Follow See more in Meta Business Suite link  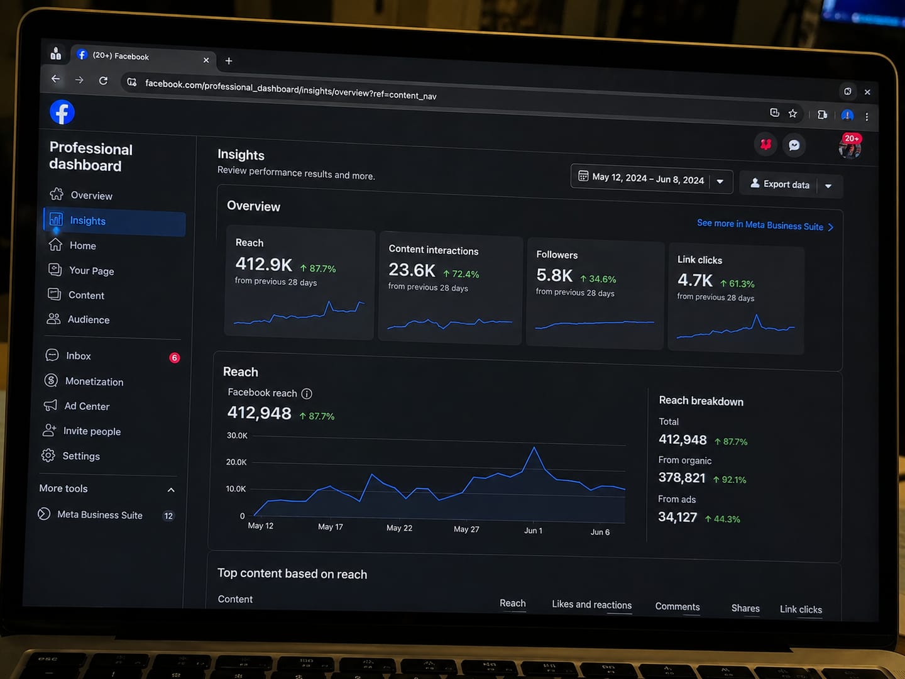tap(765, 225)
